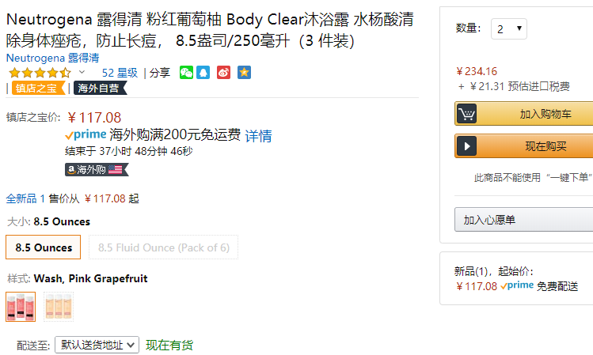Viewport: 593px width, 355px height.
Task: Share via QQ penguin icon
Action: tap(203, 72)
